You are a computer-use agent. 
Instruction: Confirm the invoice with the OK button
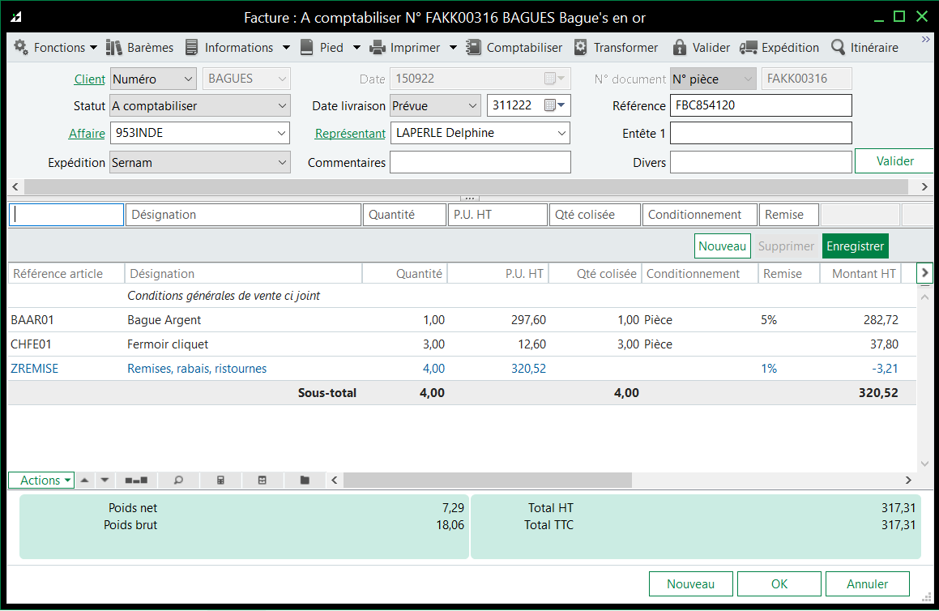point(779,584)
